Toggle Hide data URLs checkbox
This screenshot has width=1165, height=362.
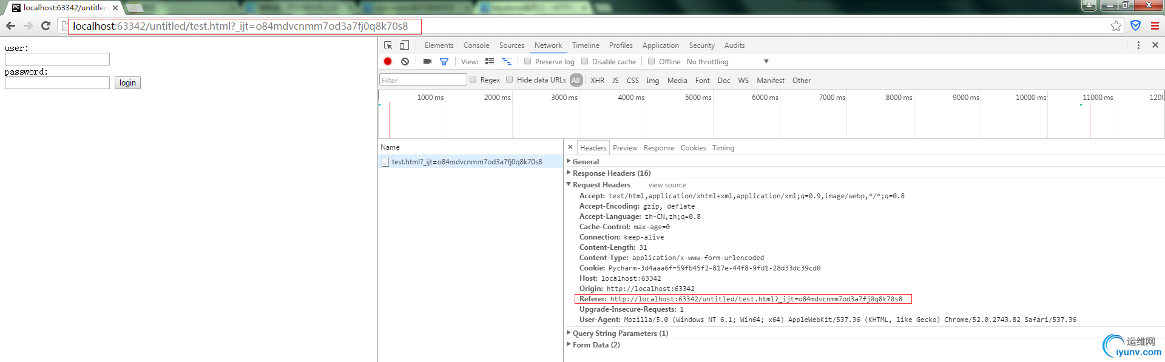point(510,79)
